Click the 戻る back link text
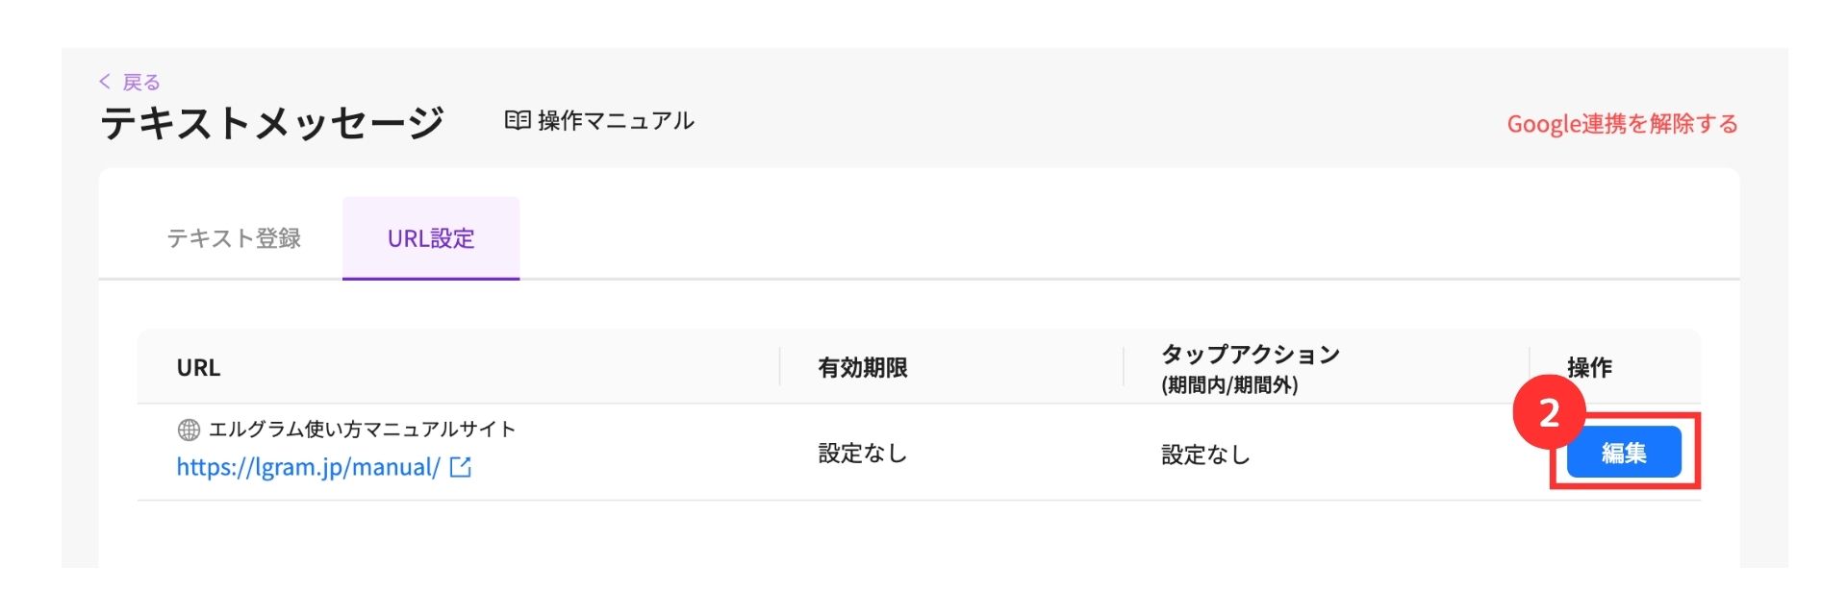 141,83
